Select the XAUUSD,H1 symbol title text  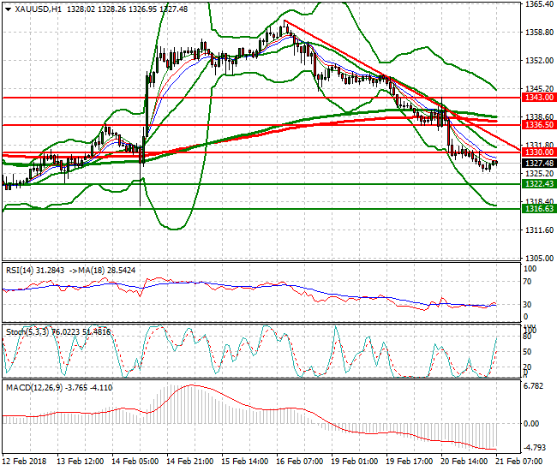[x=38, y=9]
